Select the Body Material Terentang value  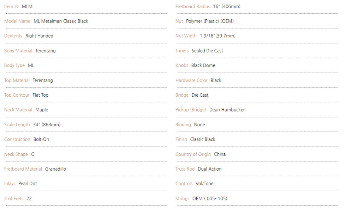[x=46, y=51]
